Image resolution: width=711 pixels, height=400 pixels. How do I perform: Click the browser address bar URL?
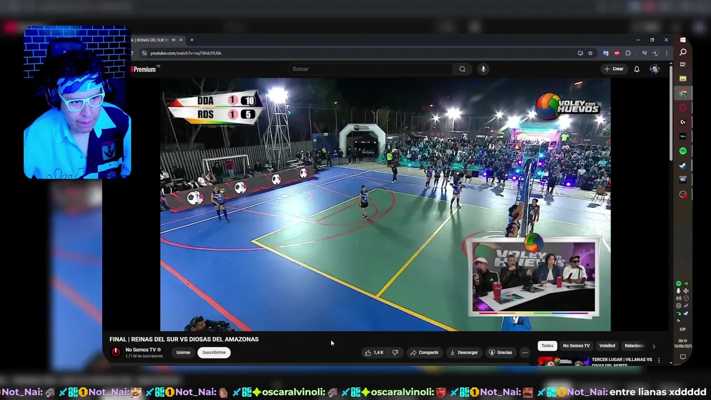point(186,53)
